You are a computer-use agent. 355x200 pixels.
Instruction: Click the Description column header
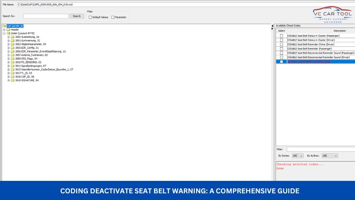pos(339,31)
